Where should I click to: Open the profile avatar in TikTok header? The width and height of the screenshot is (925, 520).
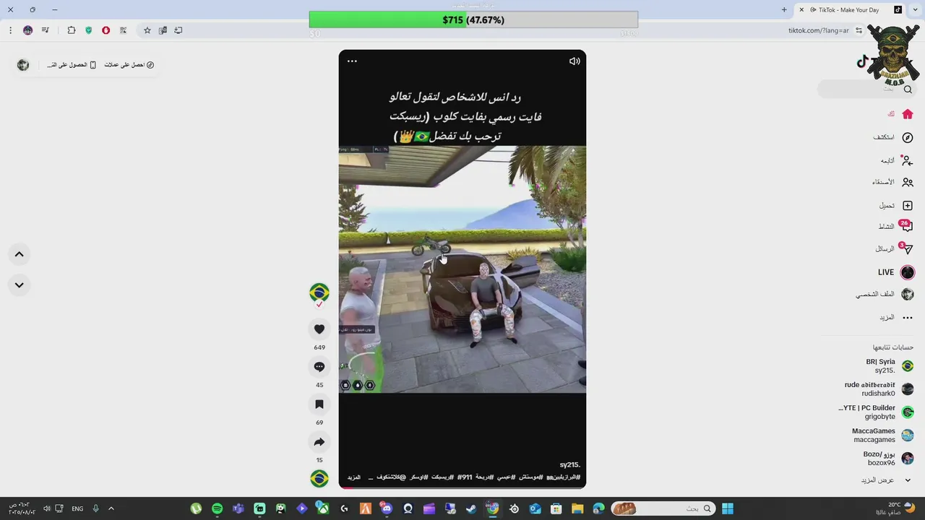click(23, 65)
